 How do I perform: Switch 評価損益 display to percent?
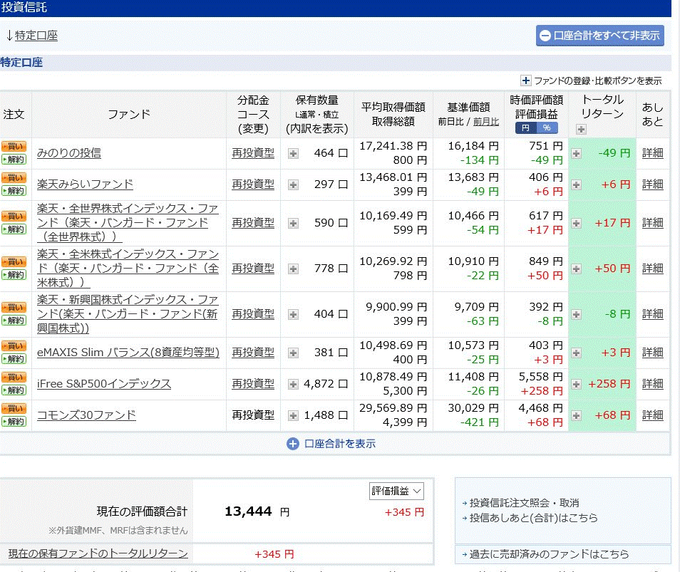547,128
